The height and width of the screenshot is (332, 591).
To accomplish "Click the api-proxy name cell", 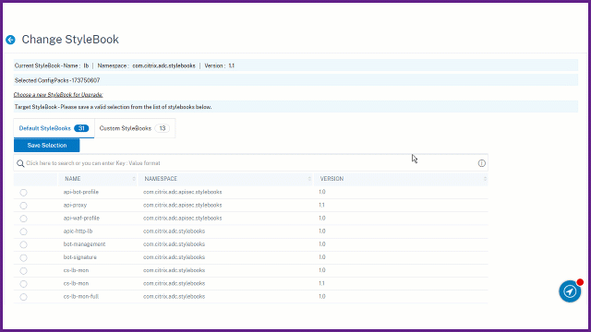I will [75, 205].
